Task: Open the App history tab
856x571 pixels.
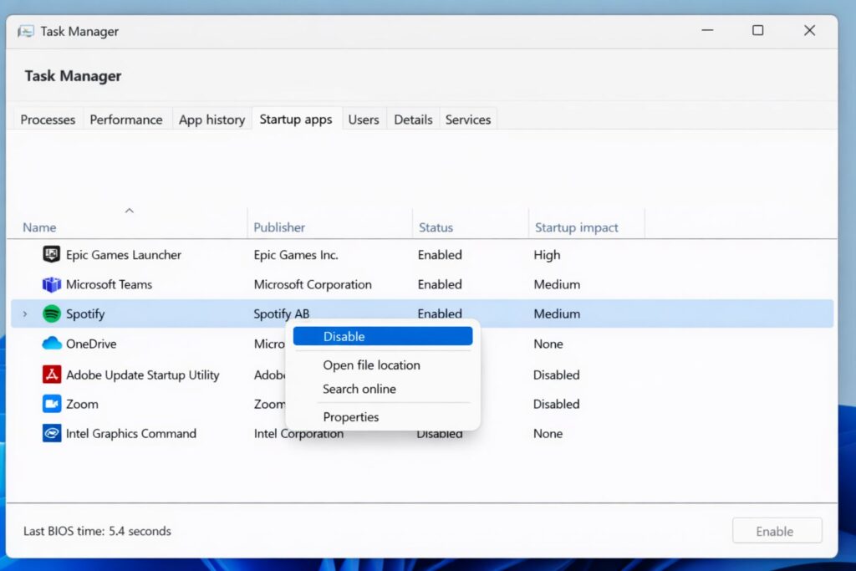Action: tap(211, 119)
